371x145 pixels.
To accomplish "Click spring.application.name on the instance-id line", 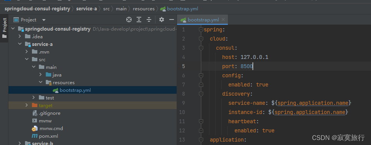I will [x=310, y=112].
